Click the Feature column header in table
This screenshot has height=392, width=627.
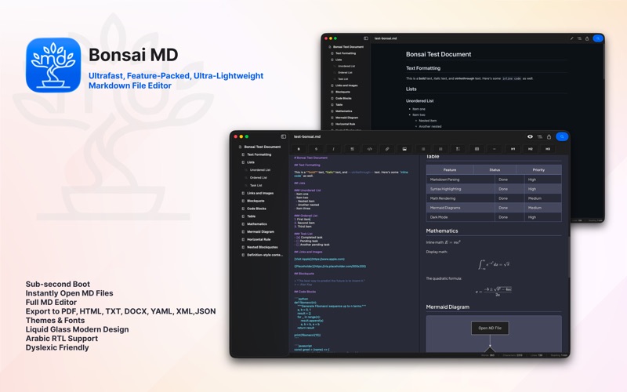(450, 170)
